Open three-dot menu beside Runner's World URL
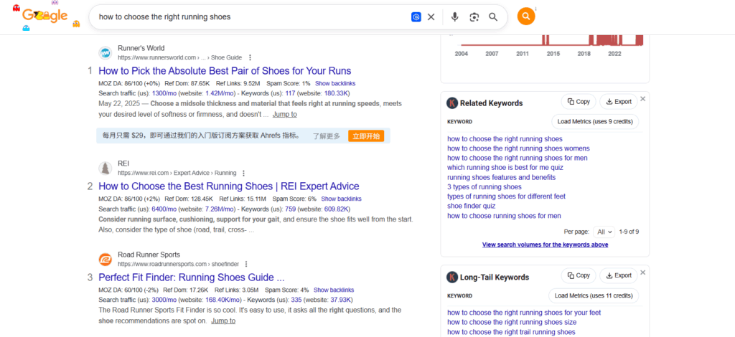 [250, 57]
